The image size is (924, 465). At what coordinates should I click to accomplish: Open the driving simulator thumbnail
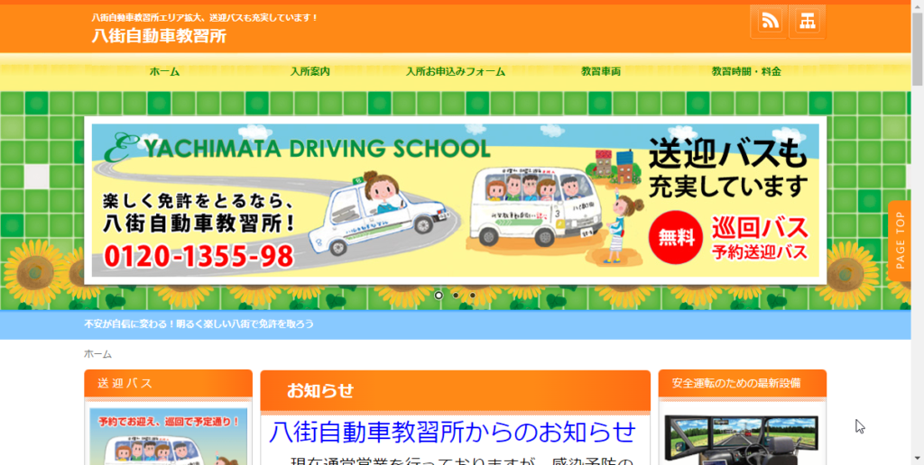742,440
